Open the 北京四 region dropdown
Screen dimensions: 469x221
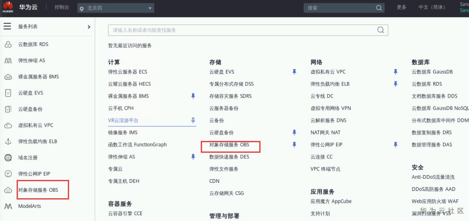tap(116, 8)
